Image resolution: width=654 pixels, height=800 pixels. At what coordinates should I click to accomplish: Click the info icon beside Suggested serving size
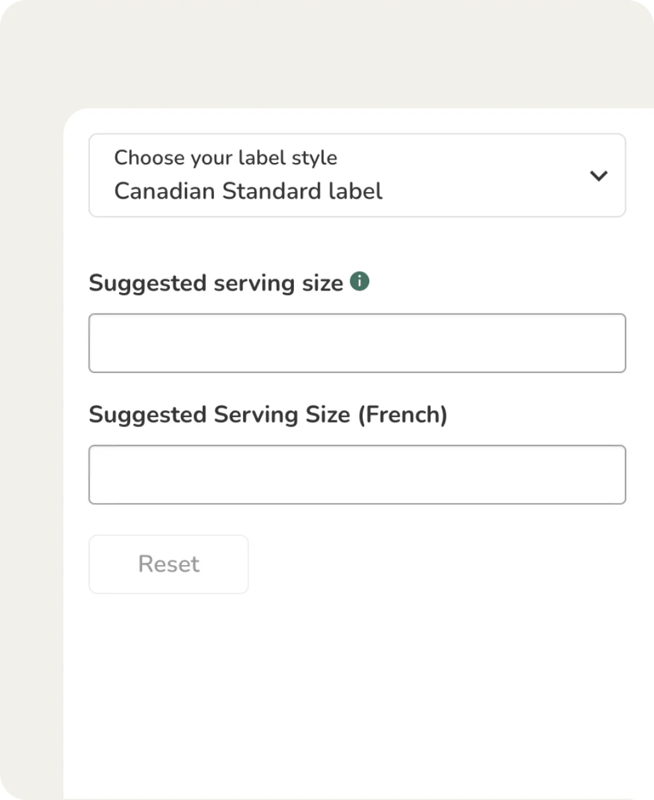pos(359,282)
